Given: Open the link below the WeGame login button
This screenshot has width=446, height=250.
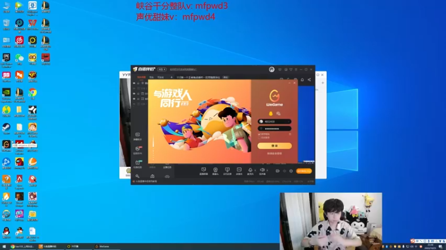Looking at the screenshot, I should click(x=274, y=153).
